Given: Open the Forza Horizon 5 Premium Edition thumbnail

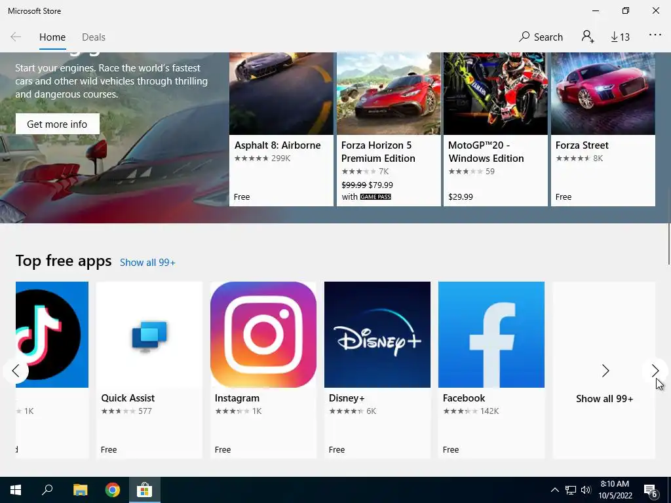Looking at the screenshot, I should tap(389, 94).
